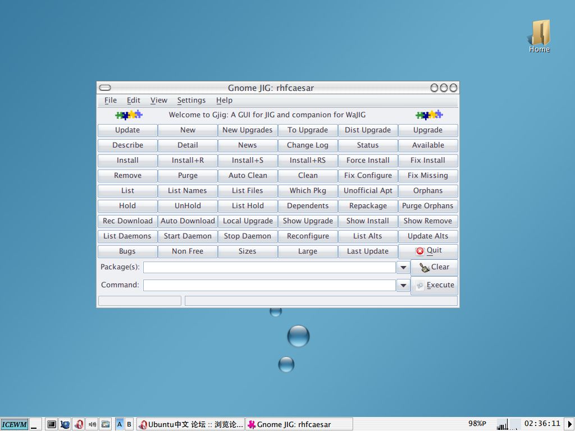This screenshot has width=575, height=431.
Task: Click the left jigsaw puzzle logo
Action: [129, 115]
